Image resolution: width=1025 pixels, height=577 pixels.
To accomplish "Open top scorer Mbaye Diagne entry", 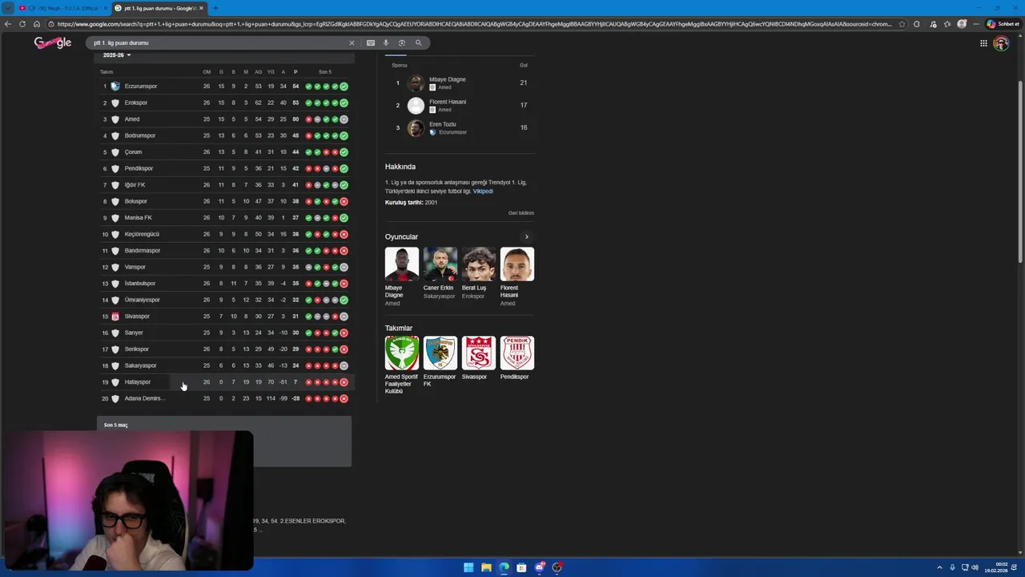I will [x=460, y=83].
